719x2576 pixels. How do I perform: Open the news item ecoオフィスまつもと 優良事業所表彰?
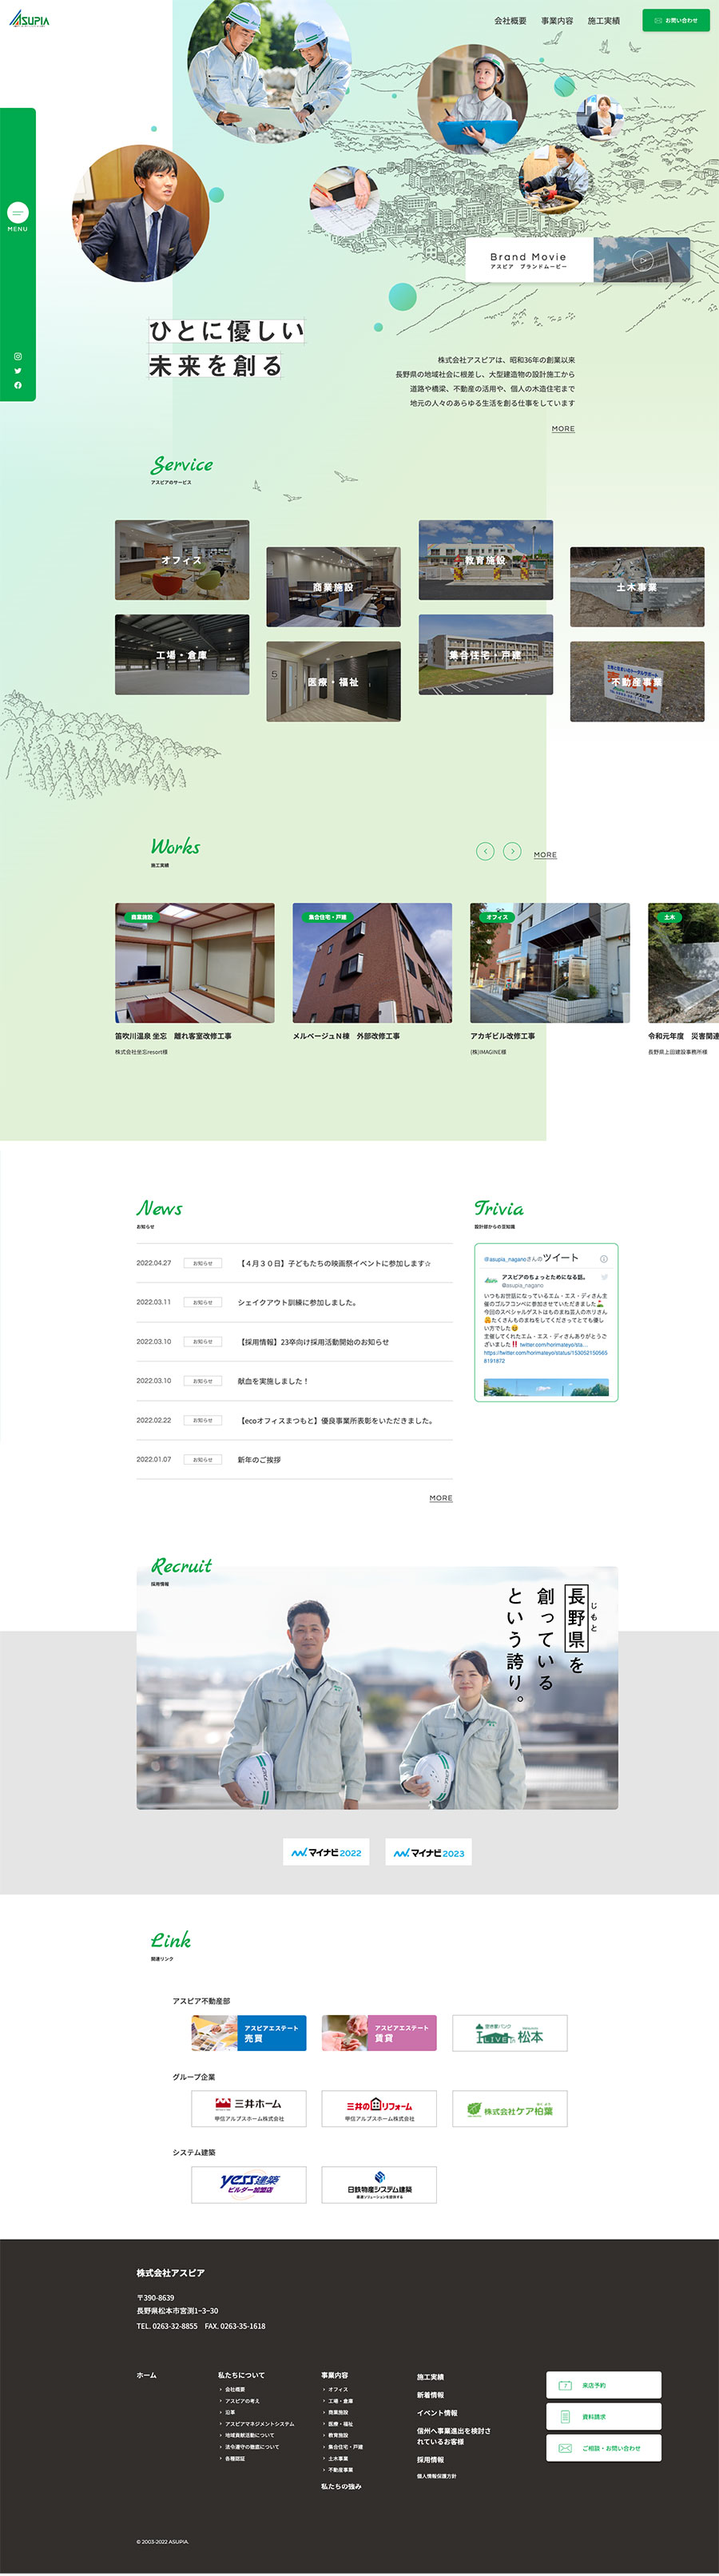294,1420
